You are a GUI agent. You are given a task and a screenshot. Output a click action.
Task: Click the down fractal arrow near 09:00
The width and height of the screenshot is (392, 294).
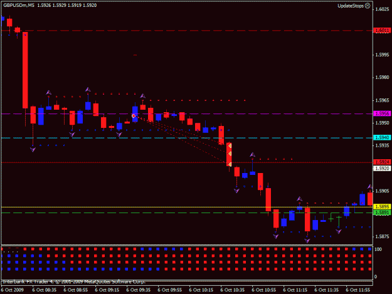[72, 134]
